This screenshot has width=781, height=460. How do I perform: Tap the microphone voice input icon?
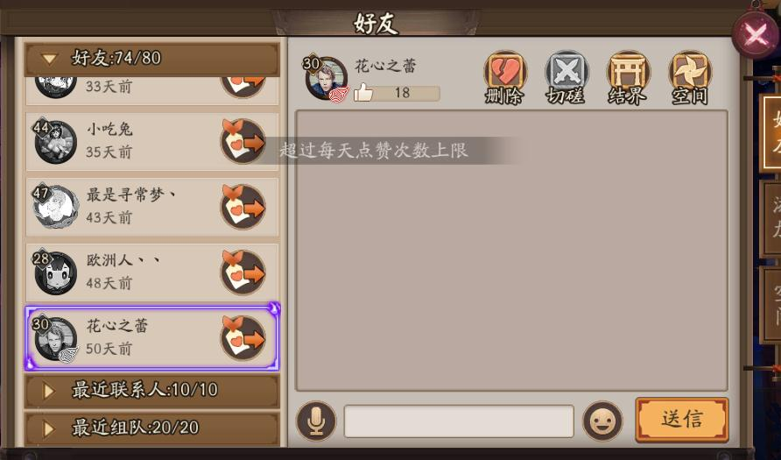316,421
